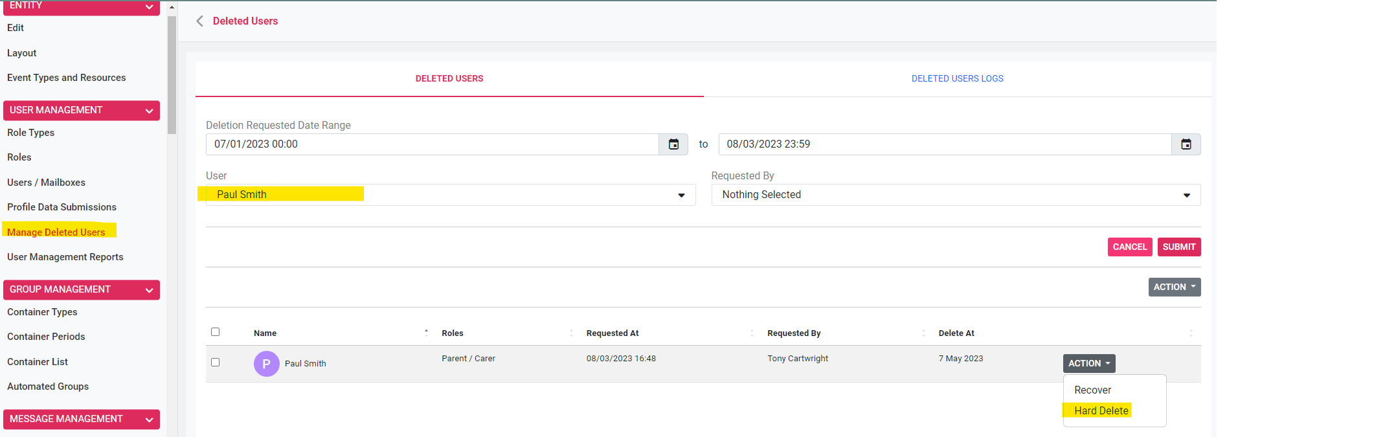Click Paul Smith's purple avatar icon
Screen dimensions: 1396x437
pos(266,364)
